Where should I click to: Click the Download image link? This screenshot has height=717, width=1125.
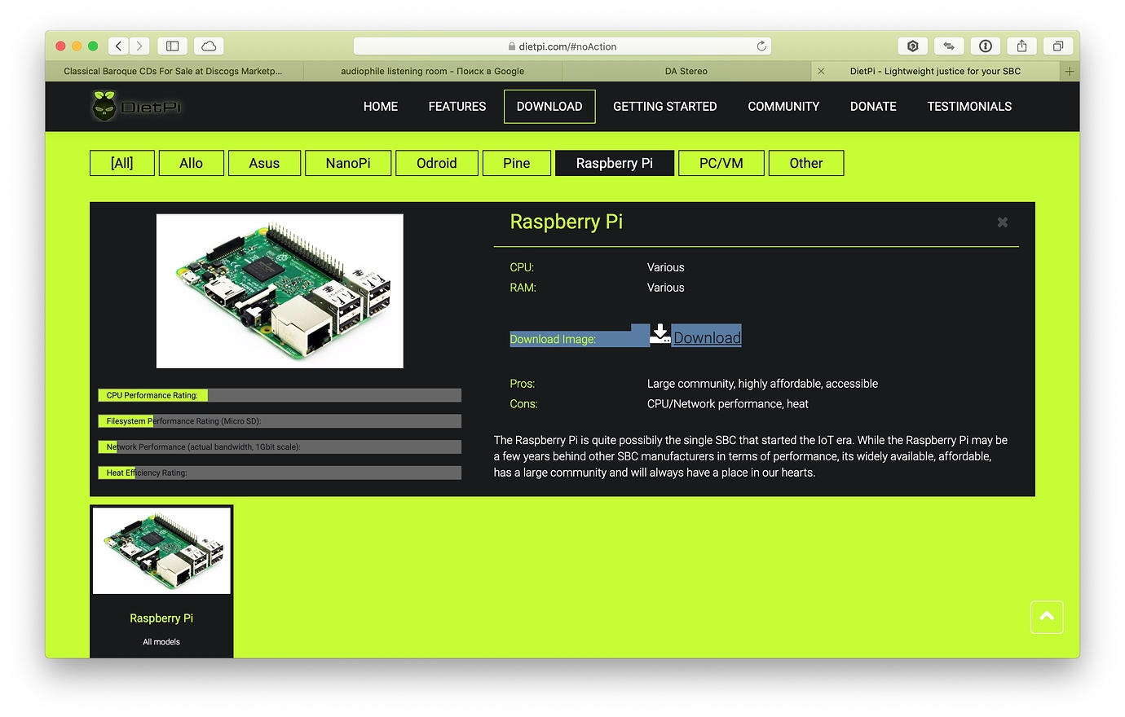(707, 337)
